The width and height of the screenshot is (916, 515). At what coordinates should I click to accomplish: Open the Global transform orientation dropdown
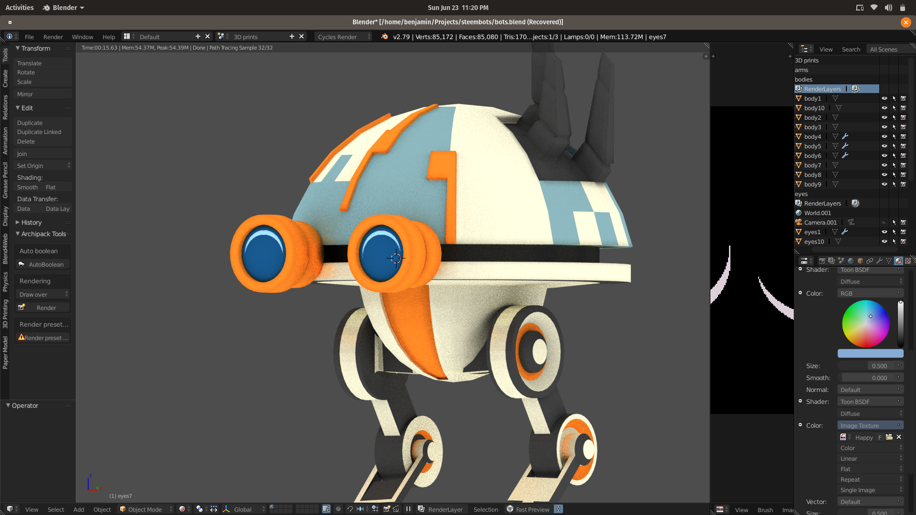coord(244,509)
